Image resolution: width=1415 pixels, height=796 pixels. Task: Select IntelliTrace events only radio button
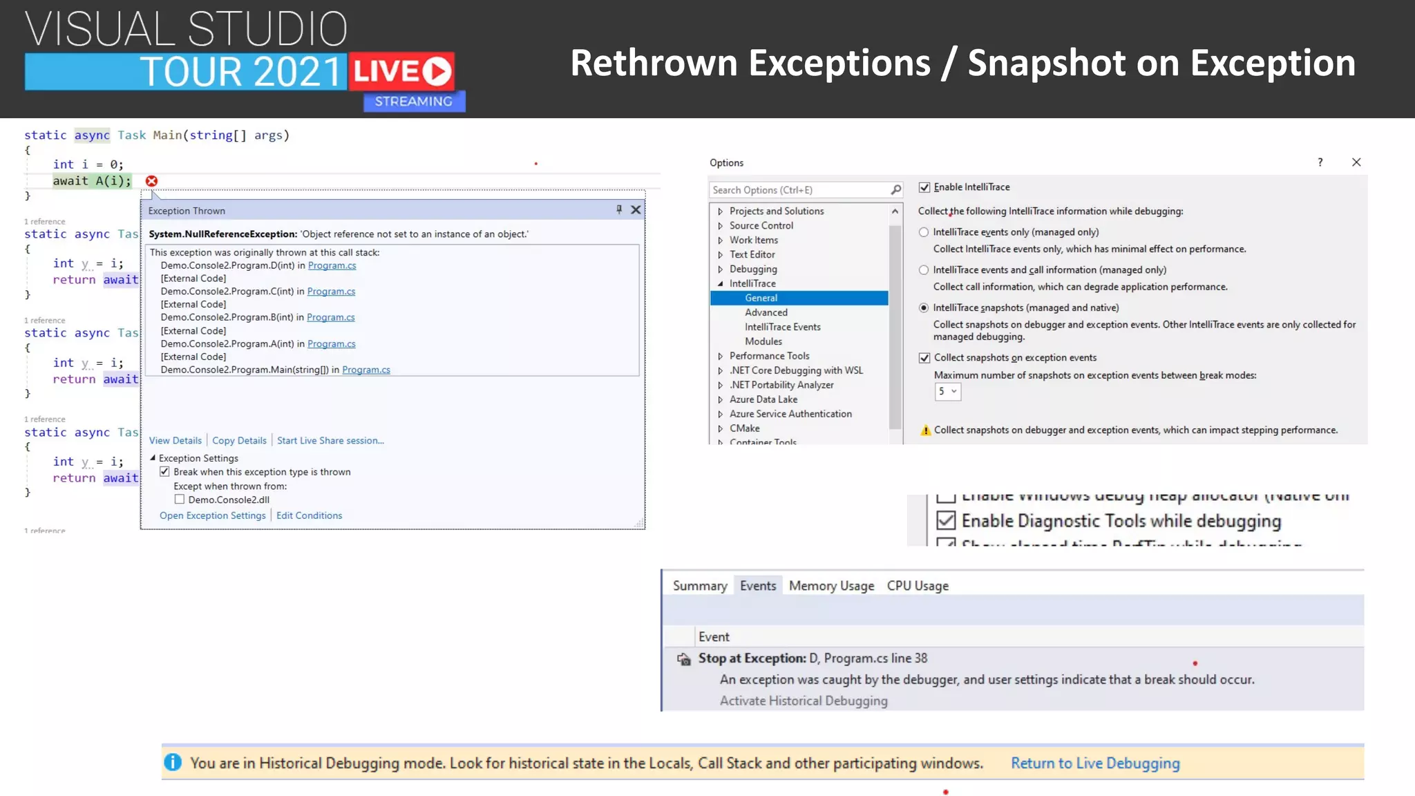coord(924,232)
